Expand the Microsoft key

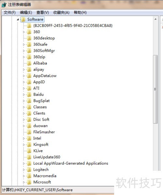coord(24,182)
